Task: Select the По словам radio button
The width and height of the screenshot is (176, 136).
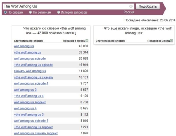Action: (x=5, y=12)
